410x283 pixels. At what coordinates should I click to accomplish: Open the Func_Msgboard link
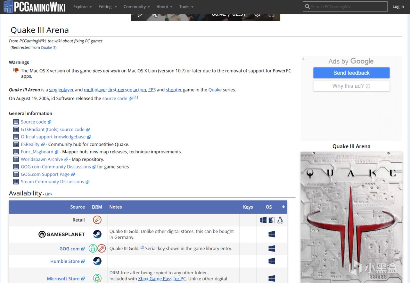pos(40,152)
